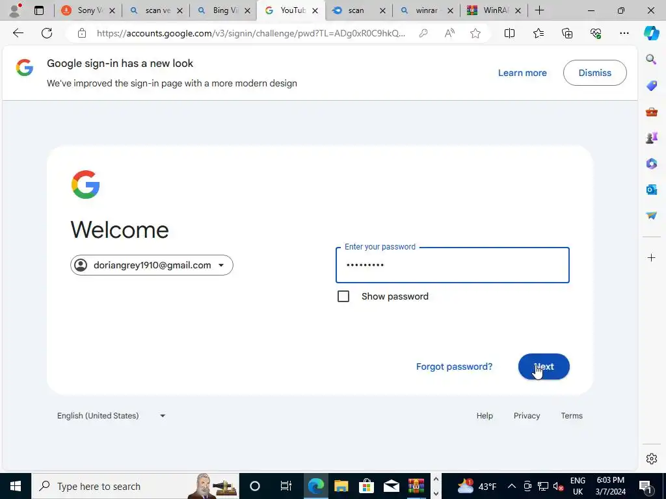
Task: Click the Next button
Action: coord(544,366)
